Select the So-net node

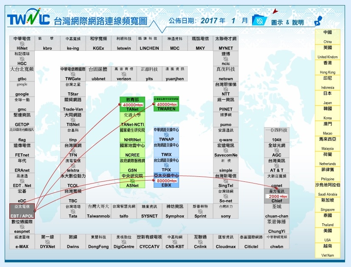226,196
